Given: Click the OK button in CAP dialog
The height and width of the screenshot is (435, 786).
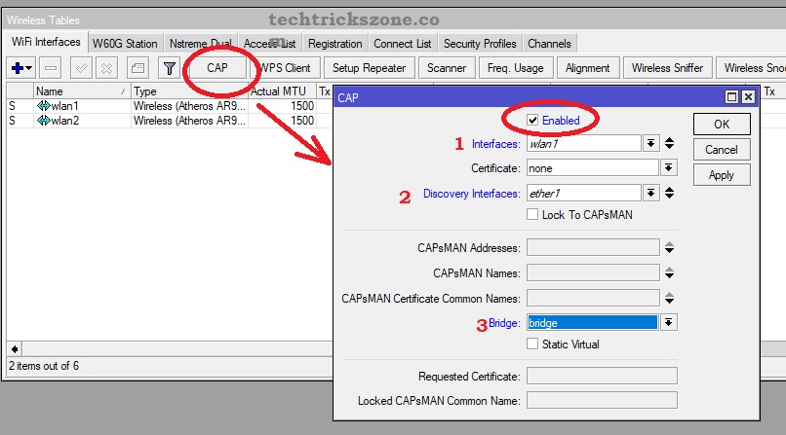Looking at the screenshot, I should point(721,125).
